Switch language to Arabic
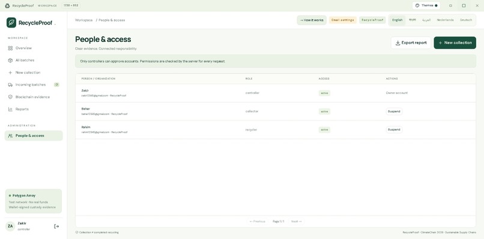This screenshot has width=484, height=239. click(x=426, y=20)
